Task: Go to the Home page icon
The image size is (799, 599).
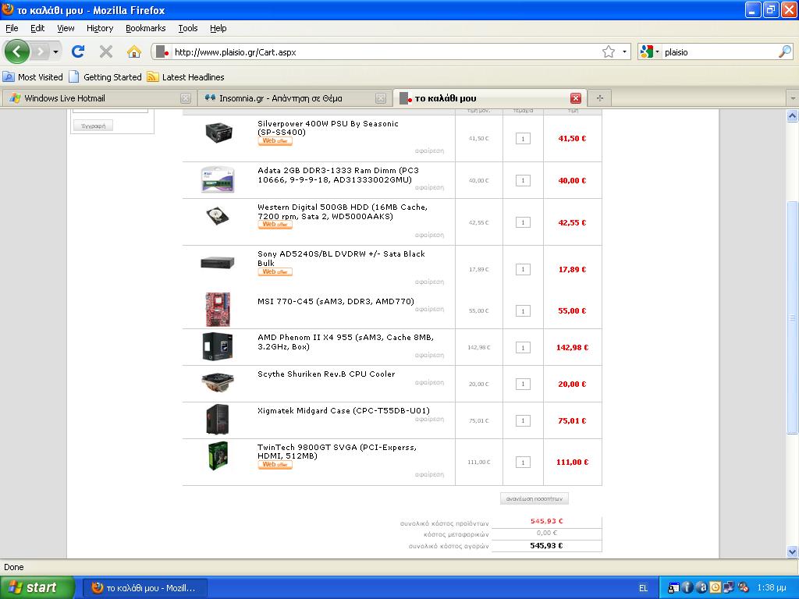Action: [x=134, y=51]
